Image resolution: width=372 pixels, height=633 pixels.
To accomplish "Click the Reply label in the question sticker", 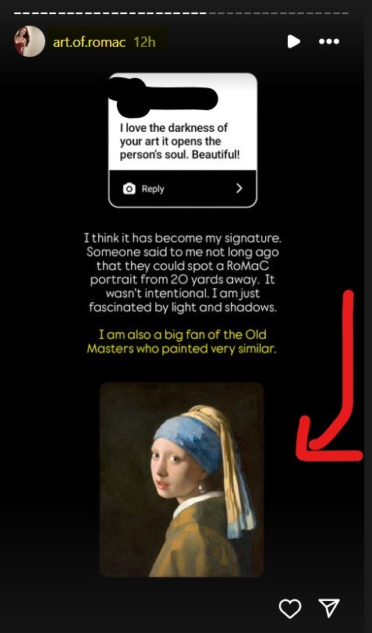I will (153, 189).
